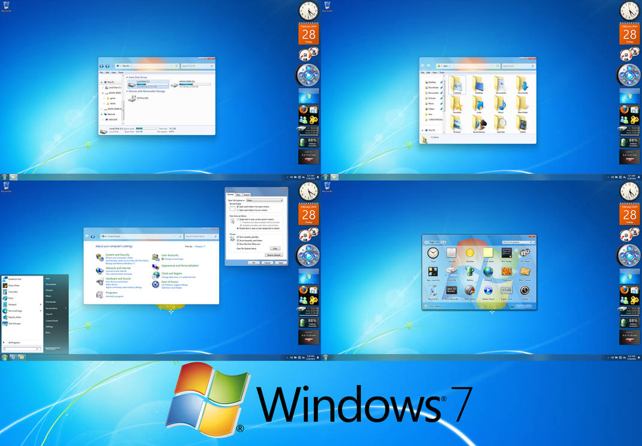Screen dimensions: 642x446
Task: Click the space-used bar in This PC details pane
Action: 146,129
